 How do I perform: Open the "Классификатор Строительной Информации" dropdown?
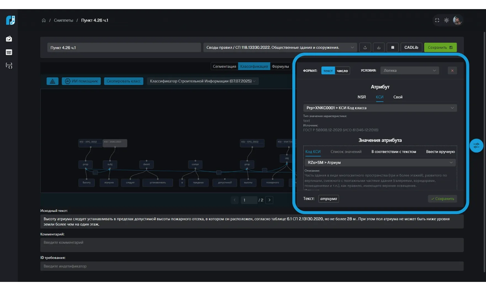[203, 81]
